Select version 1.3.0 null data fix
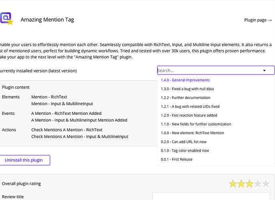The height and width of the screenshot is (200, 275). (x=187, y=89)
